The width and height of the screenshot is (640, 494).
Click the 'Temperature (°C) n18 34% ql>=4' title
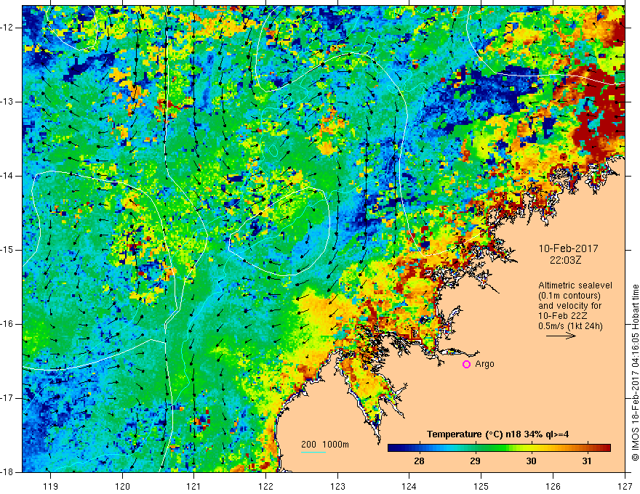[498, 434]
